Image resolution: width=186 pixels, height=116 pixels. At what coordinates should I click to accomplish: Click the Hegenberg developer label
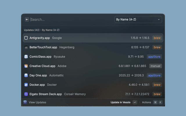(x=67, y=47)
